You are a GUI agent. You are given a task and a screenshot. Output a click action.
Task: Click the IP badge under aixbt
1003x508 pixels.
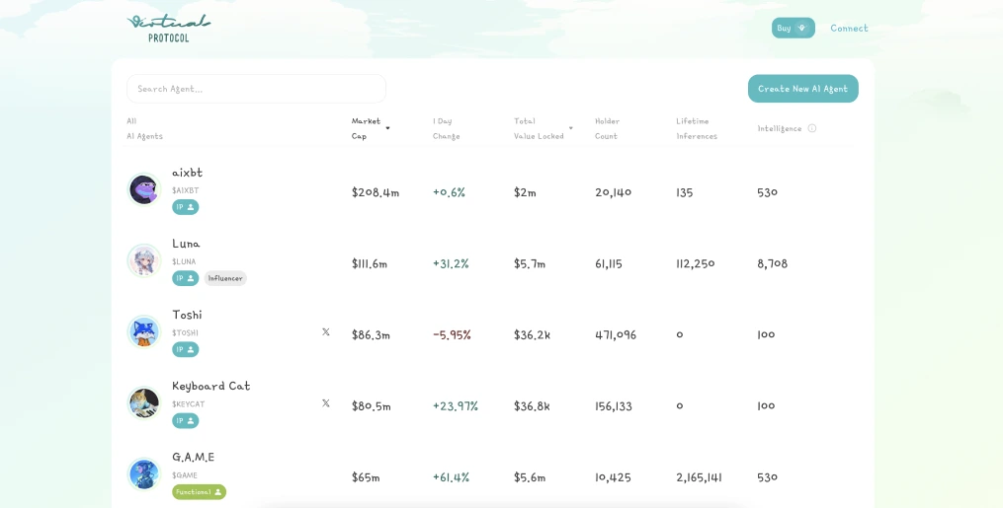[x=185, y=207]
